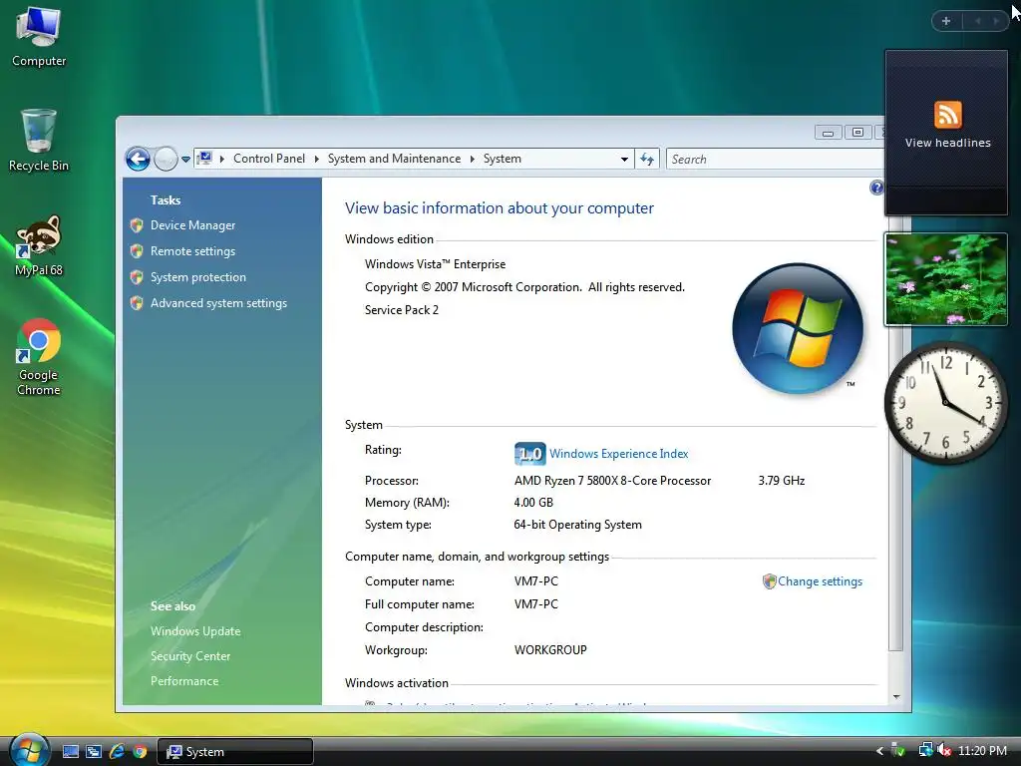Open Performance under See also

click(x=184, y=680)
